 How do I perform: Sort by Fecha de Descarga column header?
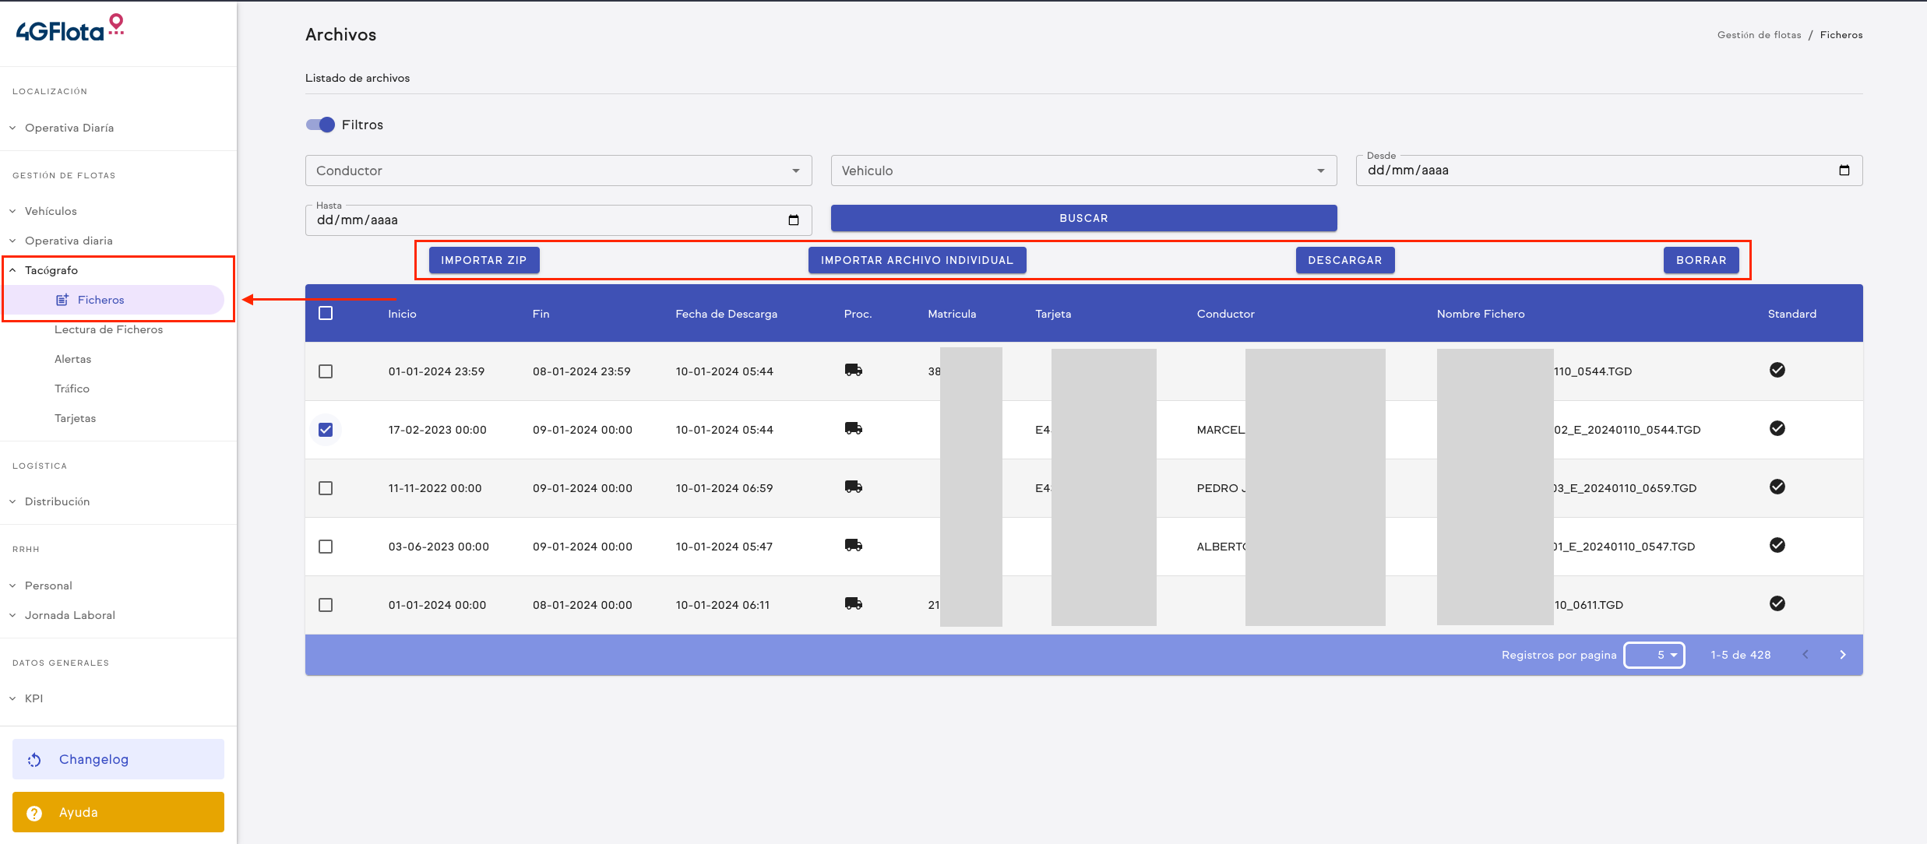coord(726,314)
